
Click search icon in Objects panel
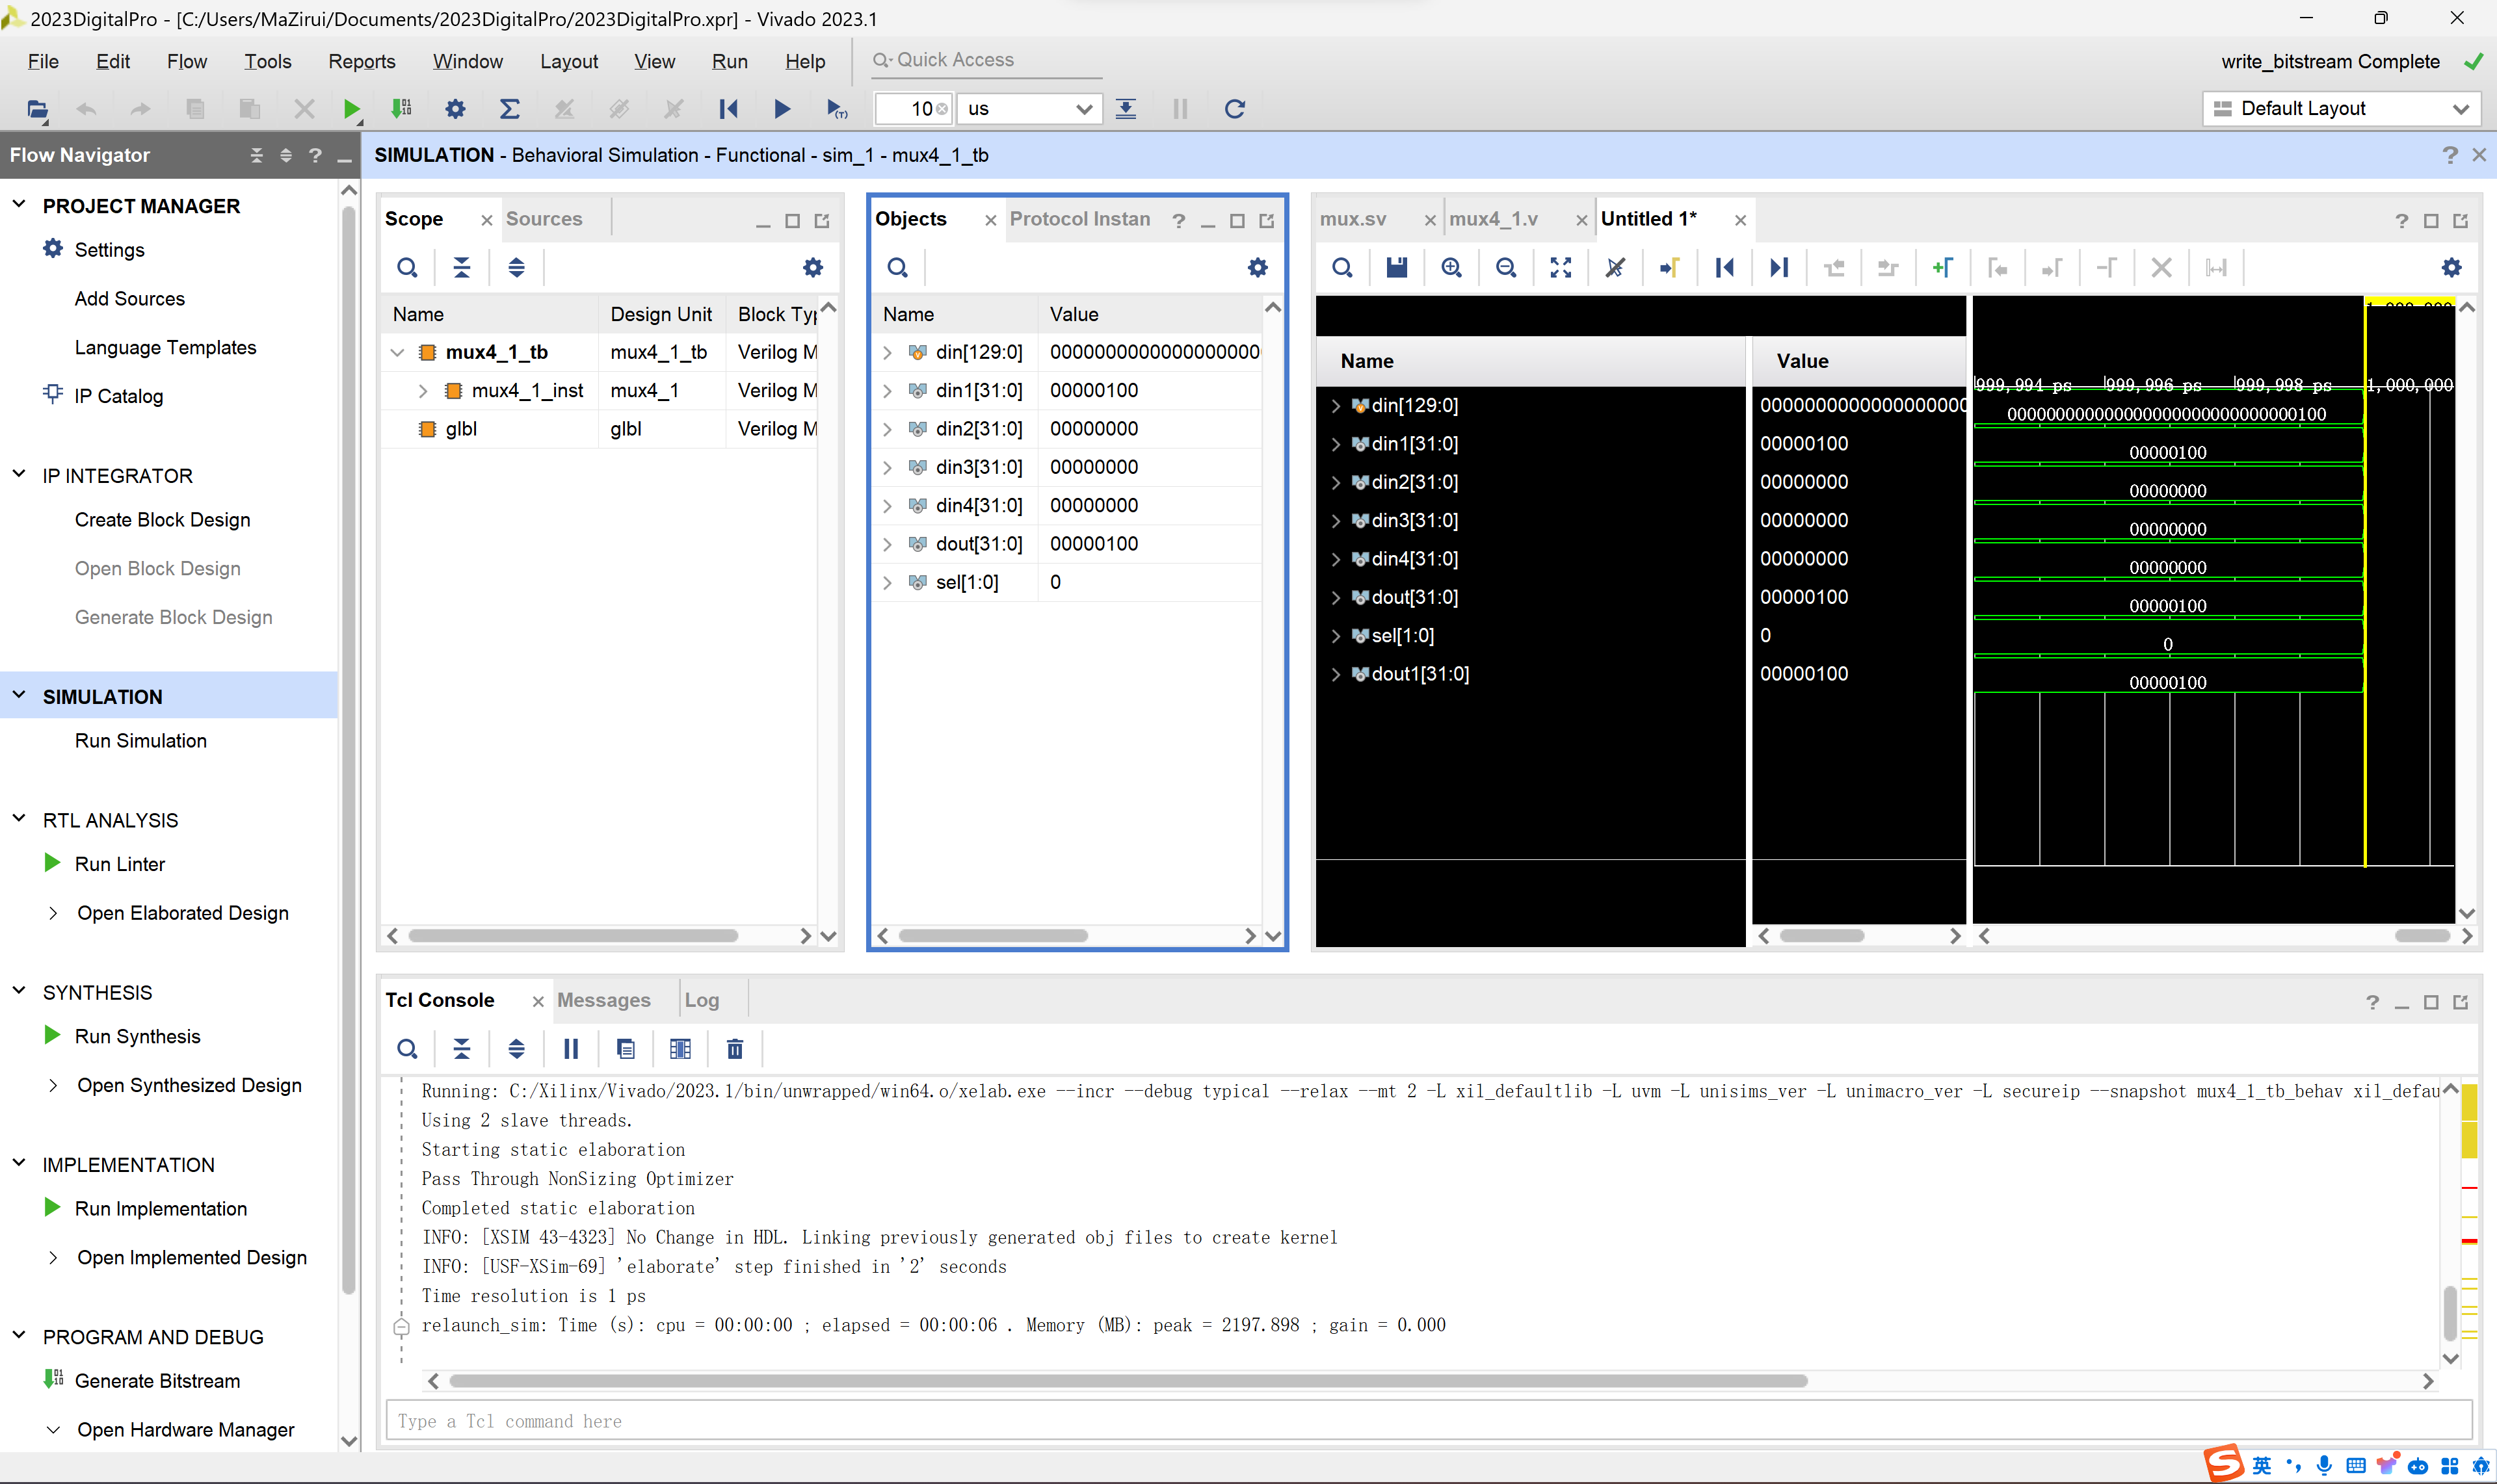[x=897, y=267]
